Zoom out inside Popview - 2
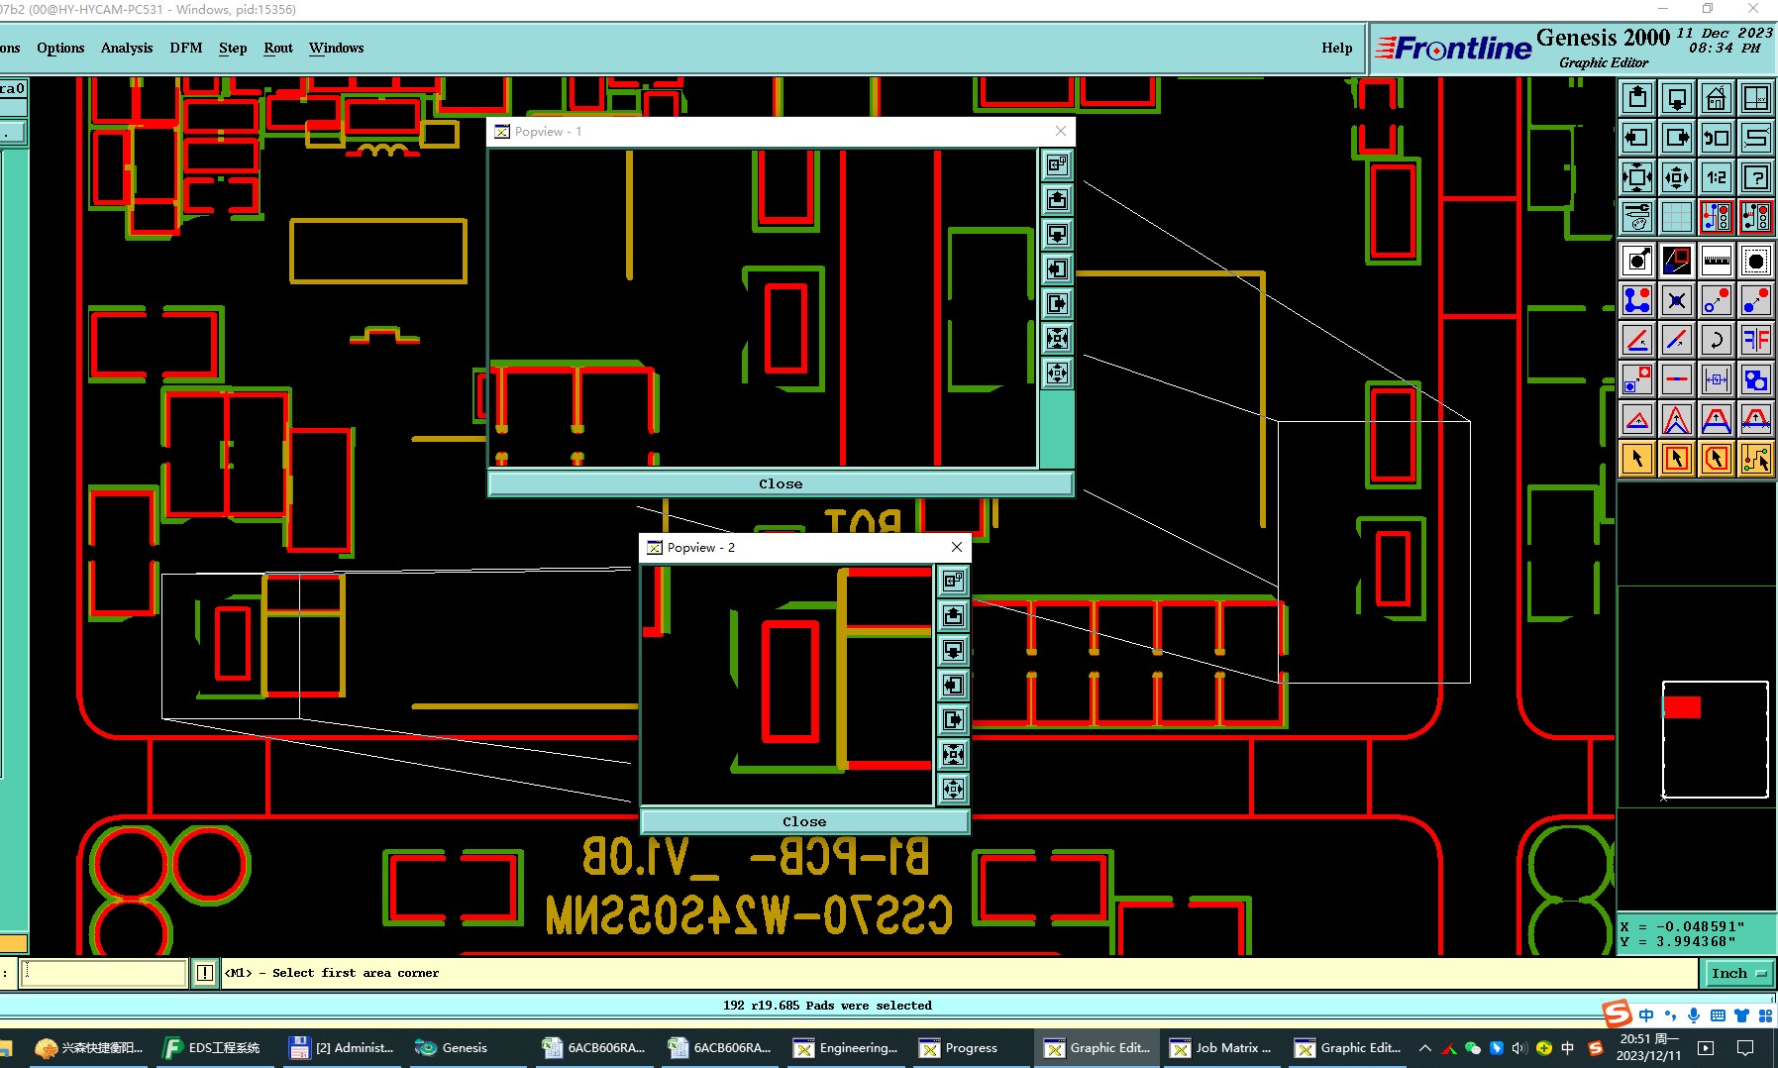Viewport: 1778px width, 1068px height. pos(953,789)
